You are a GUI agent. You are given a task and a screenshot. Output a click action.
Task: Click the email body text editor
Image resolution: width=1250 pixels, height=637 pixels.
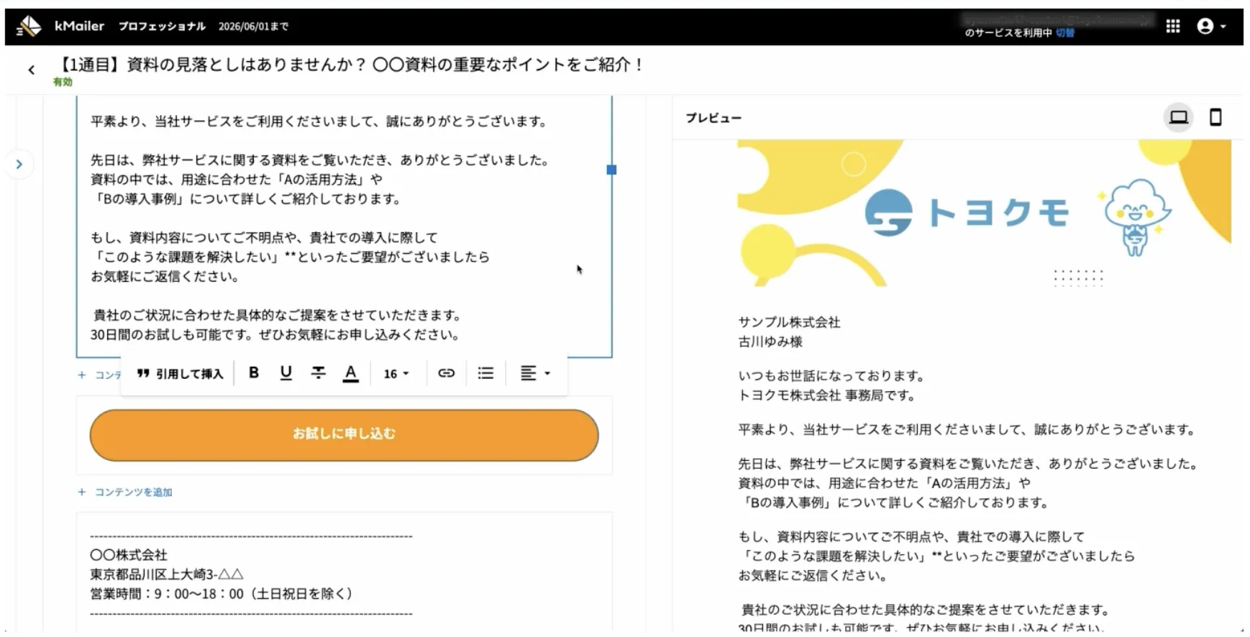[344, 226]
